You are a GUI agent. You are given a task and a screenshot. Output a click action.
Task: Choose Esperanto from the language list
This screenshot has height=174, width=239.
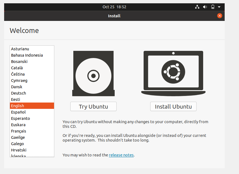[x=20, y=118]
